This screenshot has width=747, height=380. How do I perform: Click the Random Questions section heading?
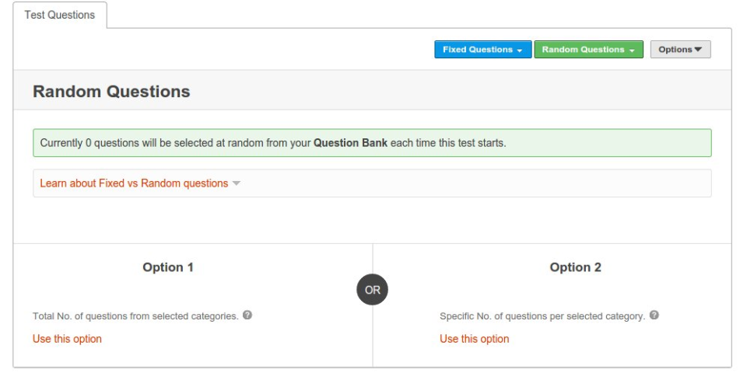[x=111, y=92]
